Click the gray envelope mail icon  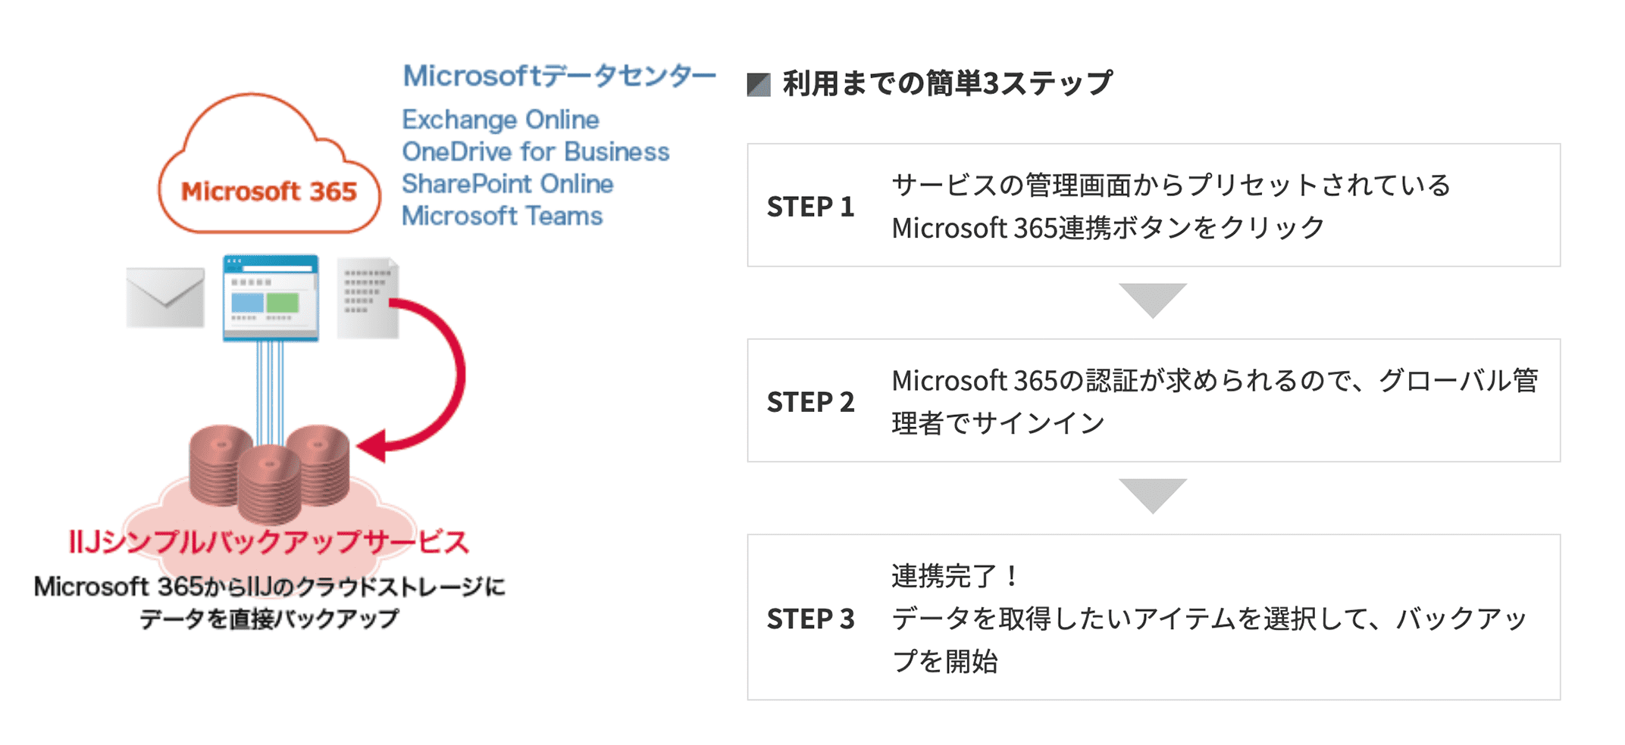pos(165,298)
